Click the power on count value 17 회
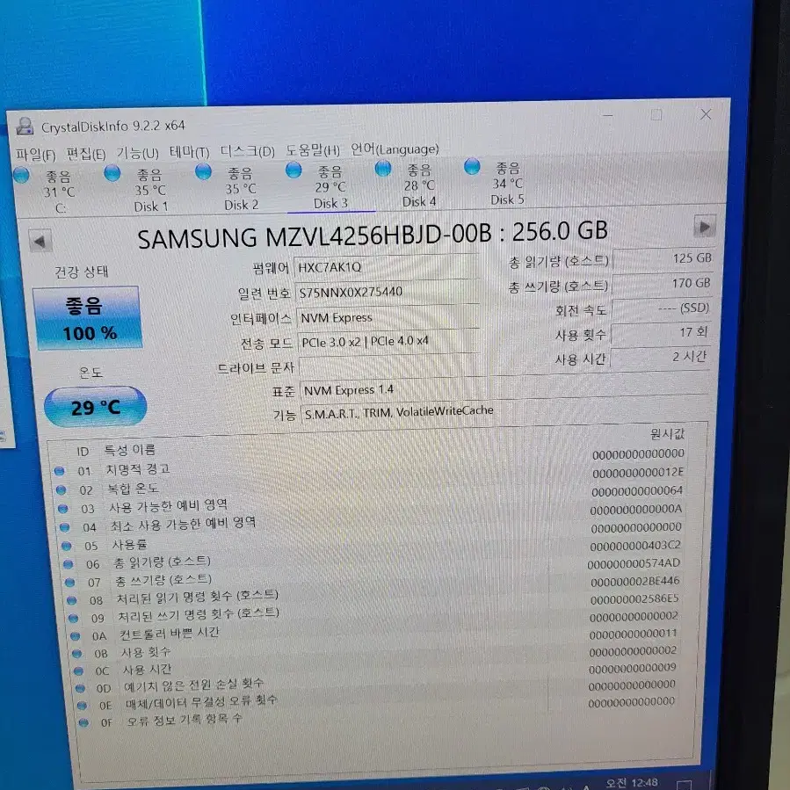 (661, 332)
